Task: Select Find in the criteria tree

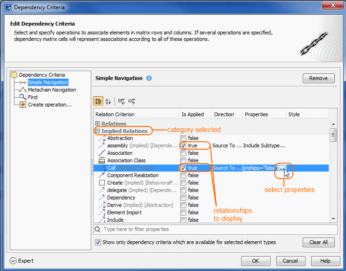Action: (x=33, y=97)
